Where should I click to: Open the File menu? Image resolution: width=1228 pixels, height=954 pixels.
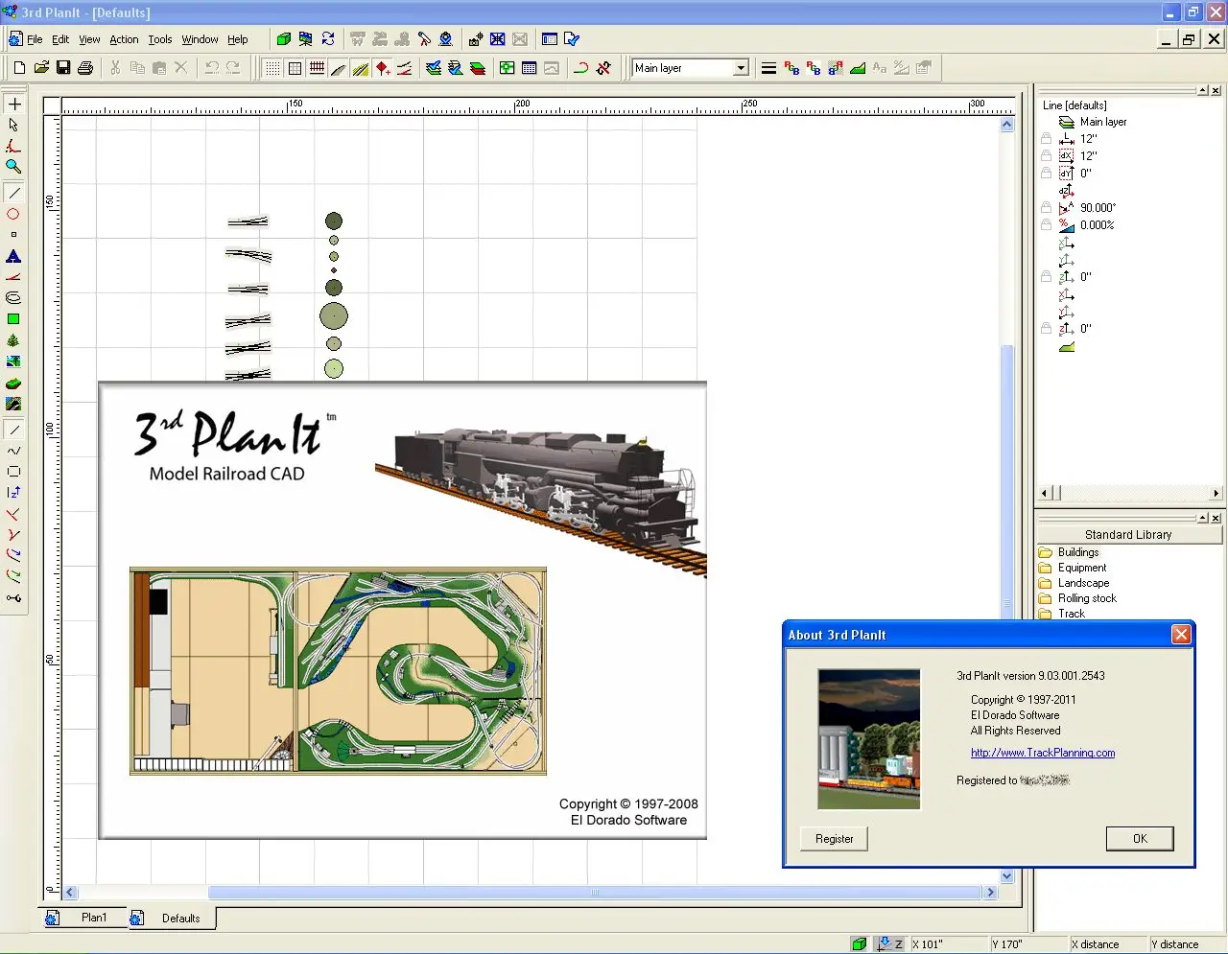[x=35, y=39]
